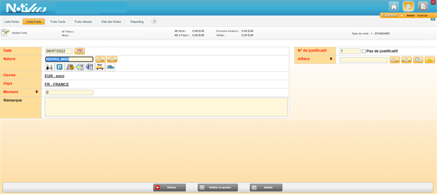Screen dimensions: 437x194
Task: Click the 'Mt Note :' label
Action: 181,31
